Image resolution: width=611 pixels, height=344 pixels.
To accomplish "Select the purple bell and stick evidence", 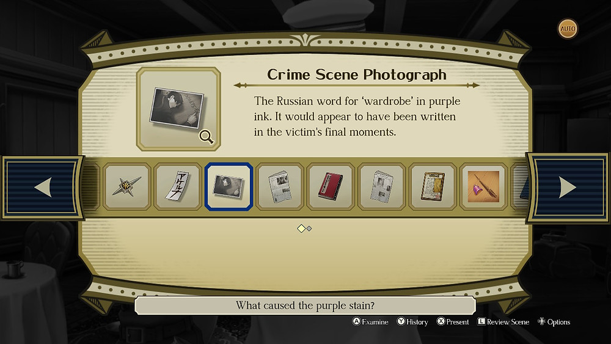I will click(x=483, y=186).
